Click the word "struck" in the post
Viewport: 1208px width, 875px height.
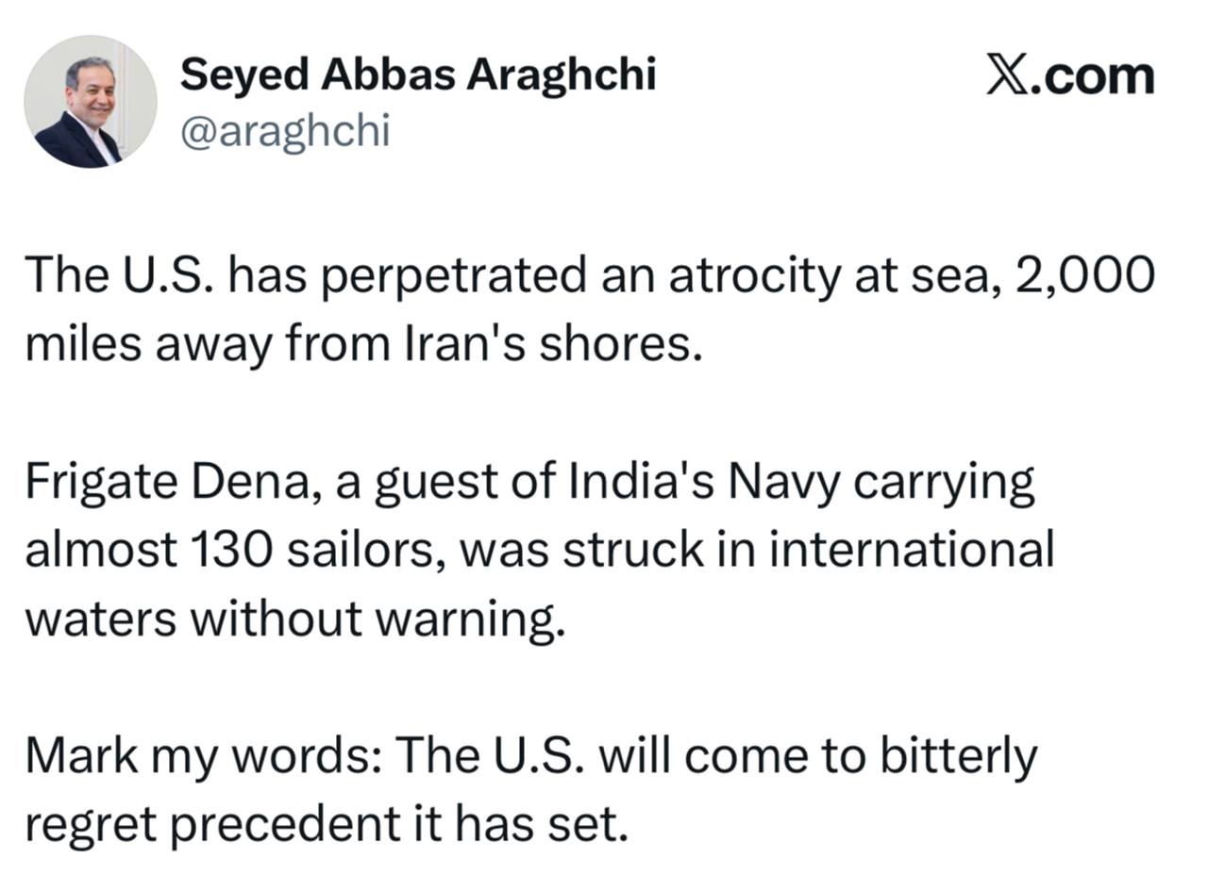633,550
